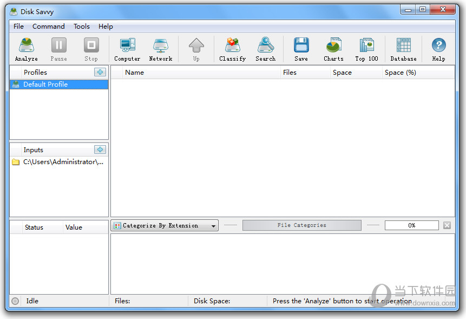Open the Tools menu

pyautogui.click(x=82, y=26)
